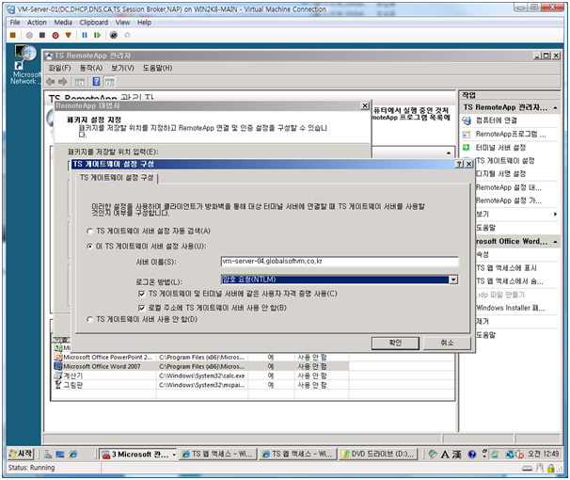Image resolution: width=570 pixels, height=480 pixels.
Task: Take a VM snapshot with the camera icon
Action: (x=114, y=35)
